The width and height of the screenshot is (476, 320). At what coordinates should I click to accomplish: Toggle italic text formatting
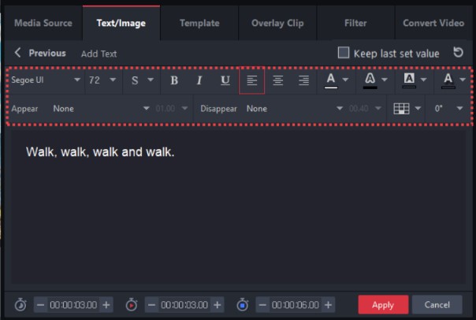(199, 80)
